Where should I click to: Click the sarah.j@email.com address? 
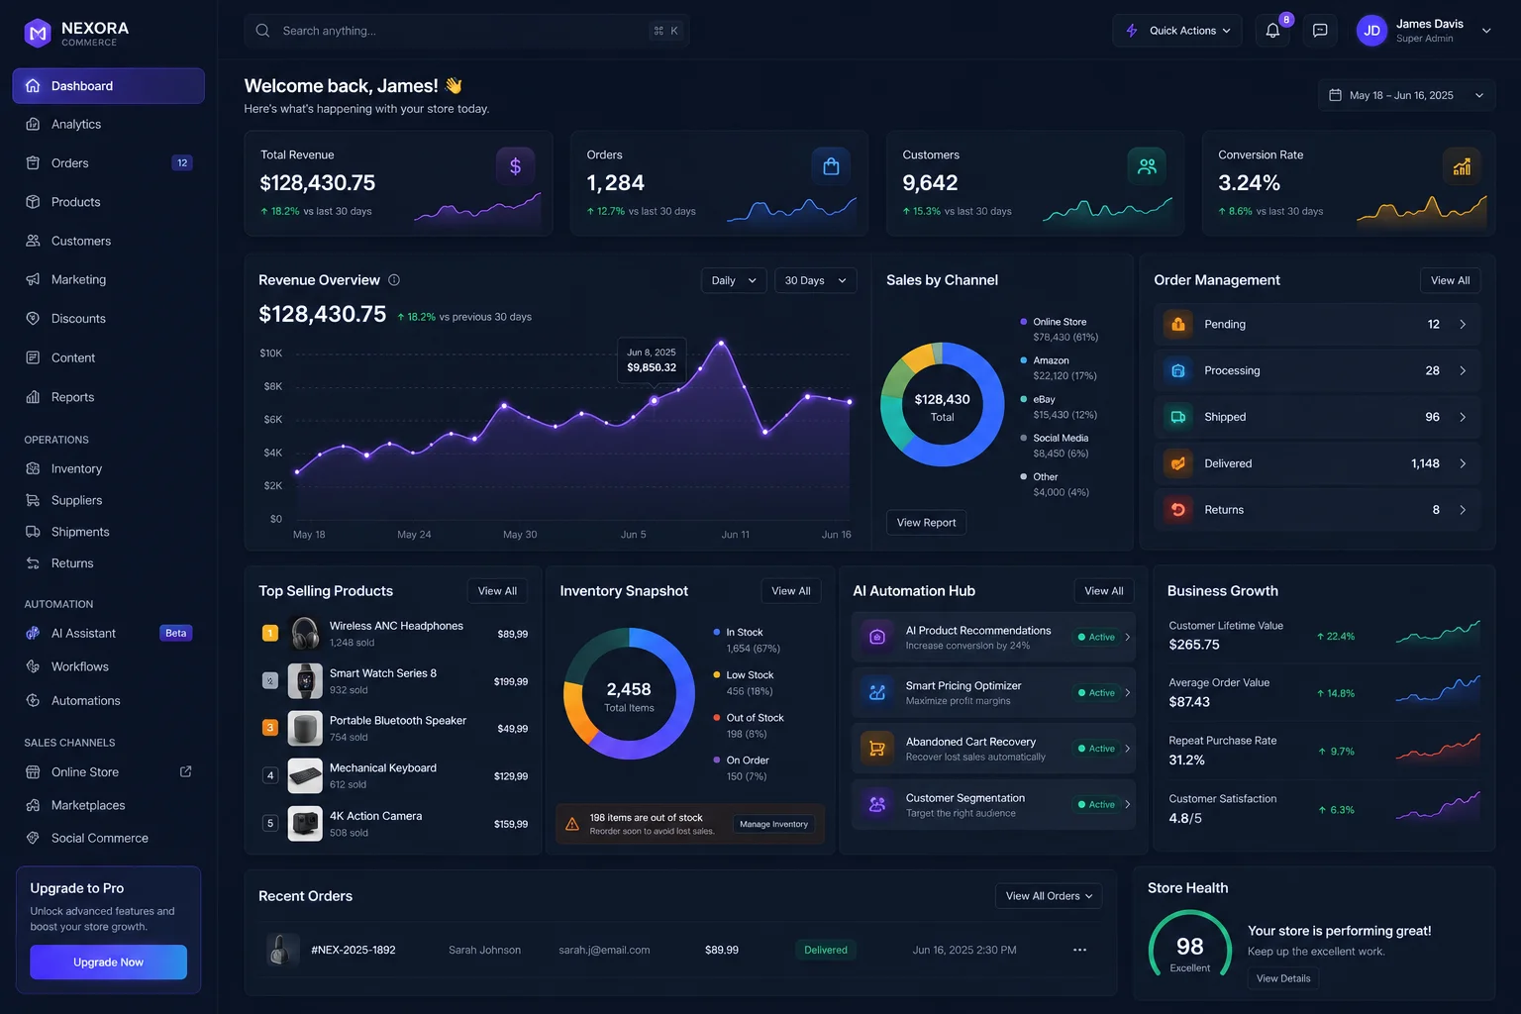[604, 950]
